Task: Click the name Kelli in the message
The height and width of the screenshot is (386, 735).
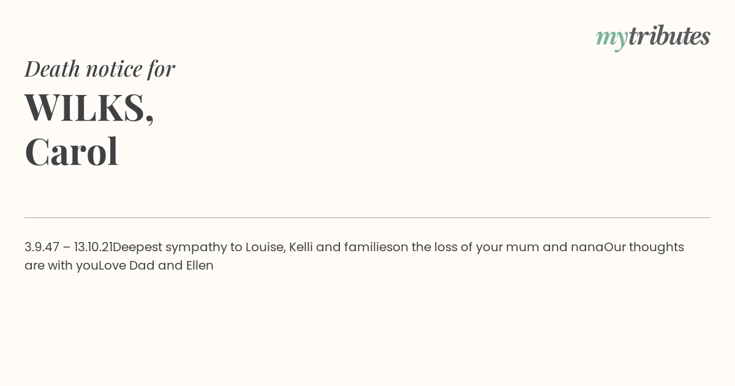Action: 301,248
